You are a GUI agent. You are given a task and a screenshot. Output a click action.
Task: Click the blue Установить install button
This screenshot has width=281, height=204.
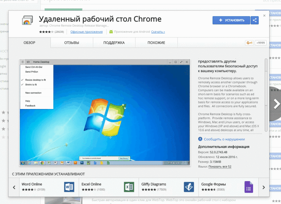pyautogui.click(x=231, y=20)
